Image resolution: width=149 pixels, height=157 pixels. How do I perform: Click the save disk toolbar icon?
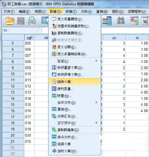coord(21,21)
